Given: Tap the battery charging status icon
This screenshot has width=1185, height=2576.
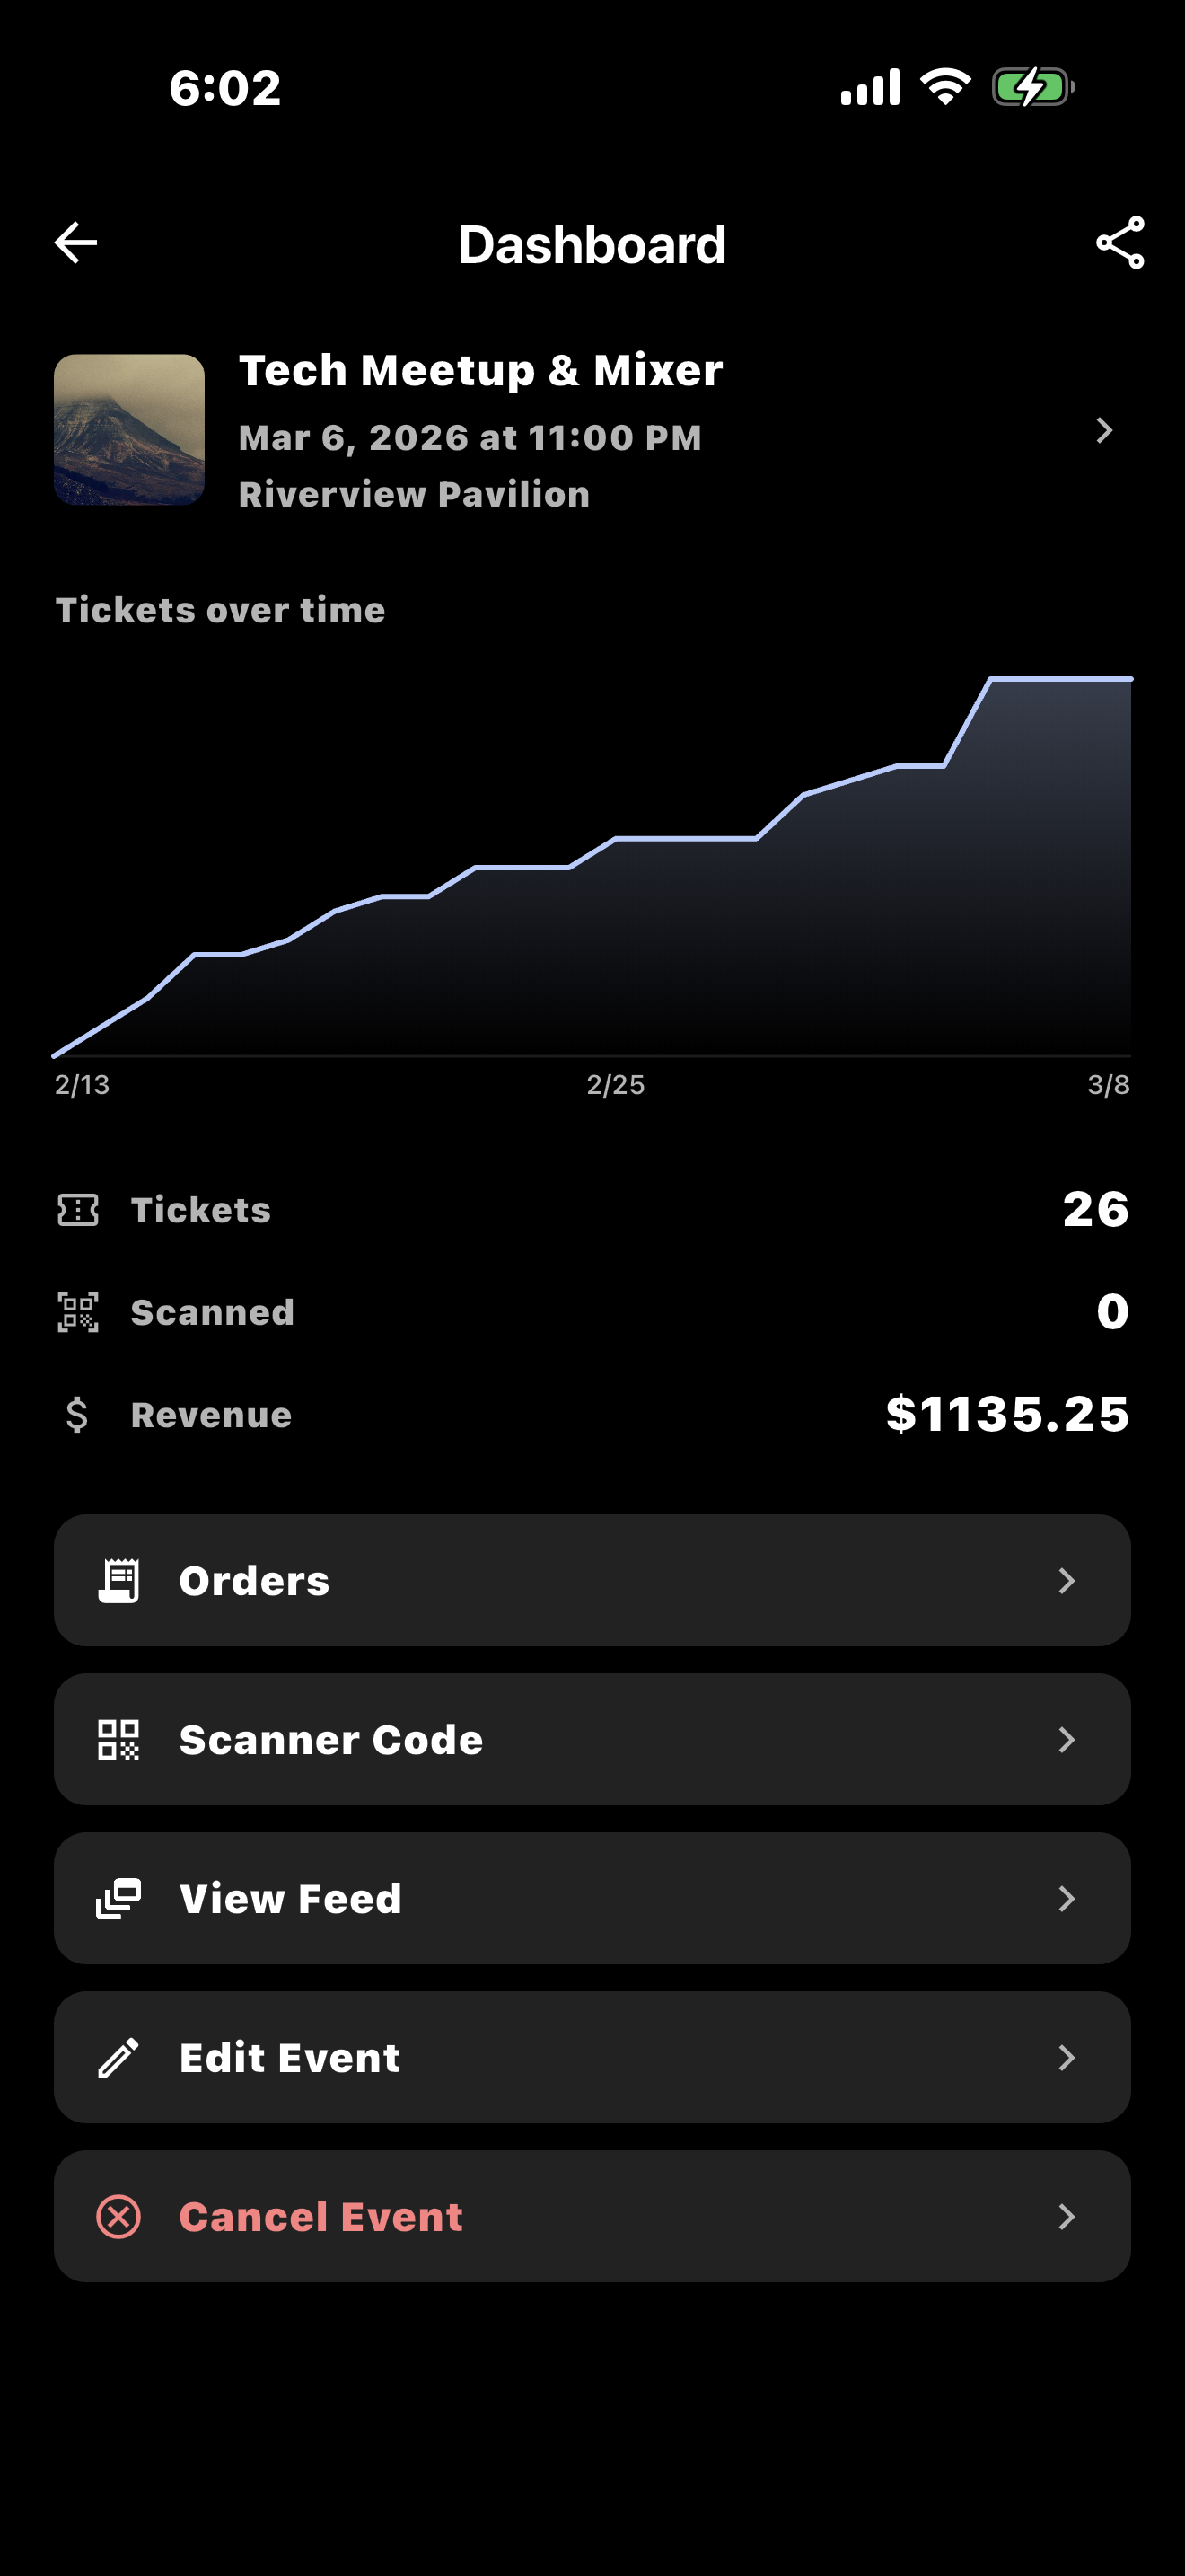Looking at the screenshot, I should tap(1033, 87).
